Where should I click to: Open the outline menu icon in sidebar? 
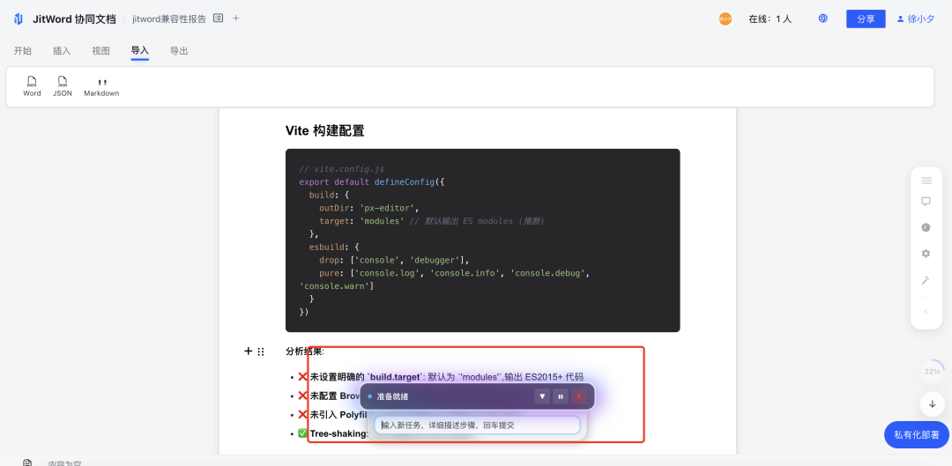coord(926,180)
